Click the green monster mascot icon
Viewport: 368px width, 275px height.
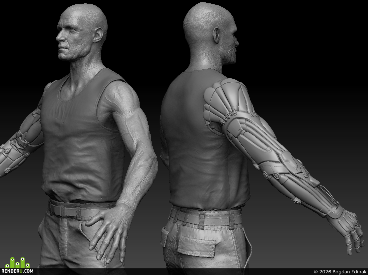[x=17, y=263]
